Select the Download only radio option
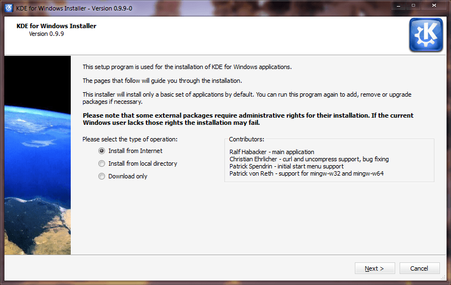This screenshot has width=451, height=285. coord(102,176)
